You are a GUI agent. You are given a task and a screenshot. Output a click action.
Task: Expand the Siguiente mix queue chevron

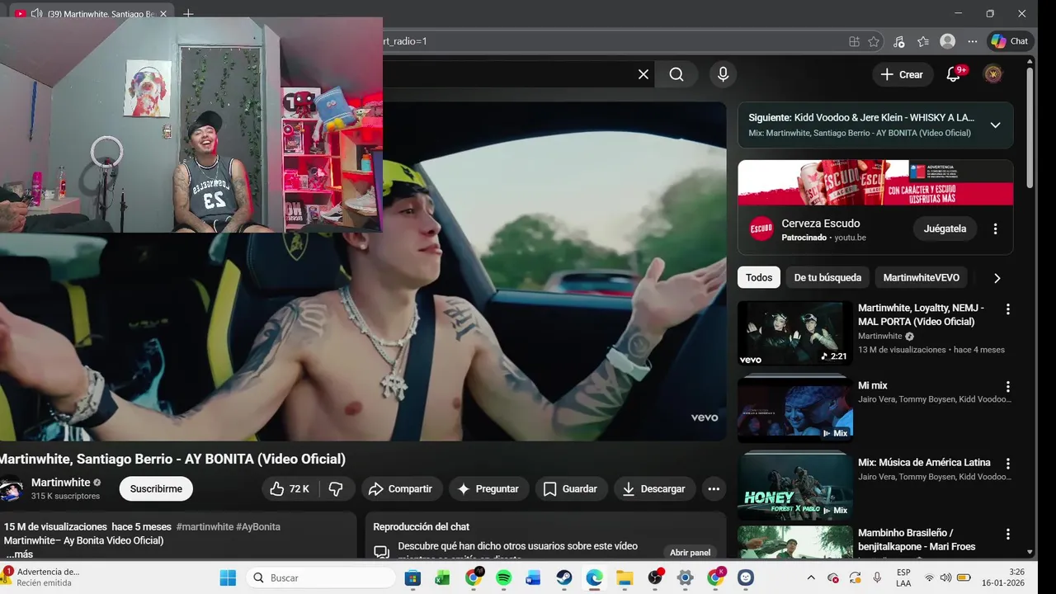(x=995, y=125)
